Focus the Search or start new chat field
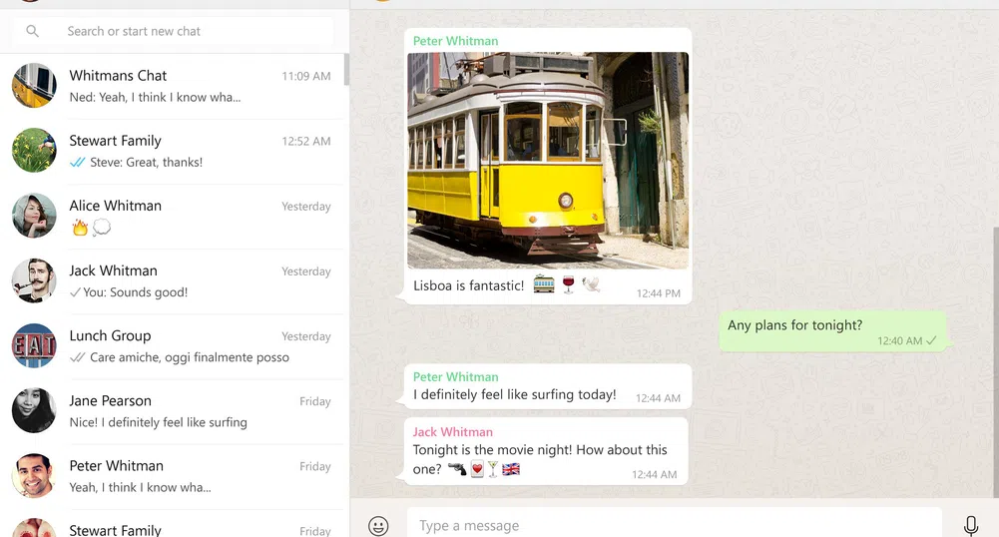This screenshot has width=999, height=537. (x=173, y=31)
